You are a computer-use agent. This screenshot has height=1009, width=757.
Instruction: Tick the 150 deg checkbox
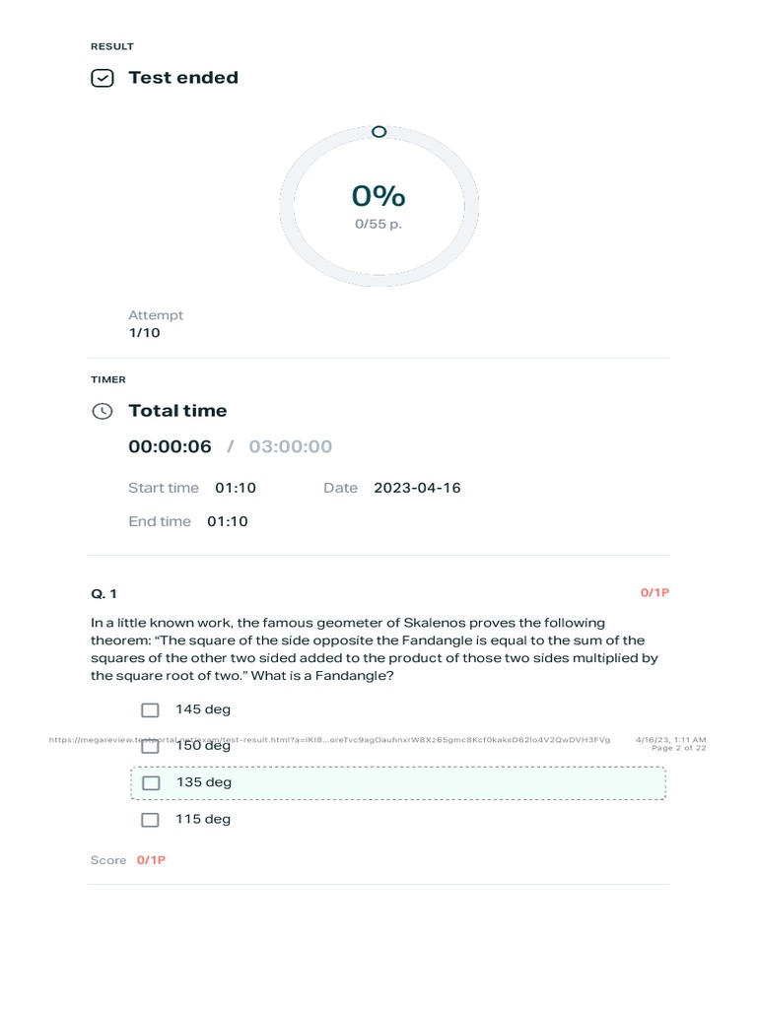pos(150,746)
